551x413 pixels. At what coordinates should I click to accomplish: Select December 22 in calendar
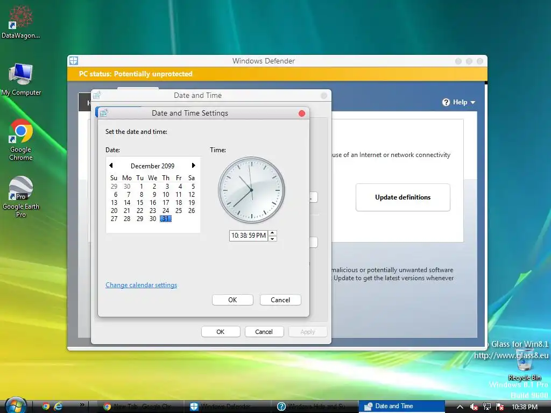140,211
